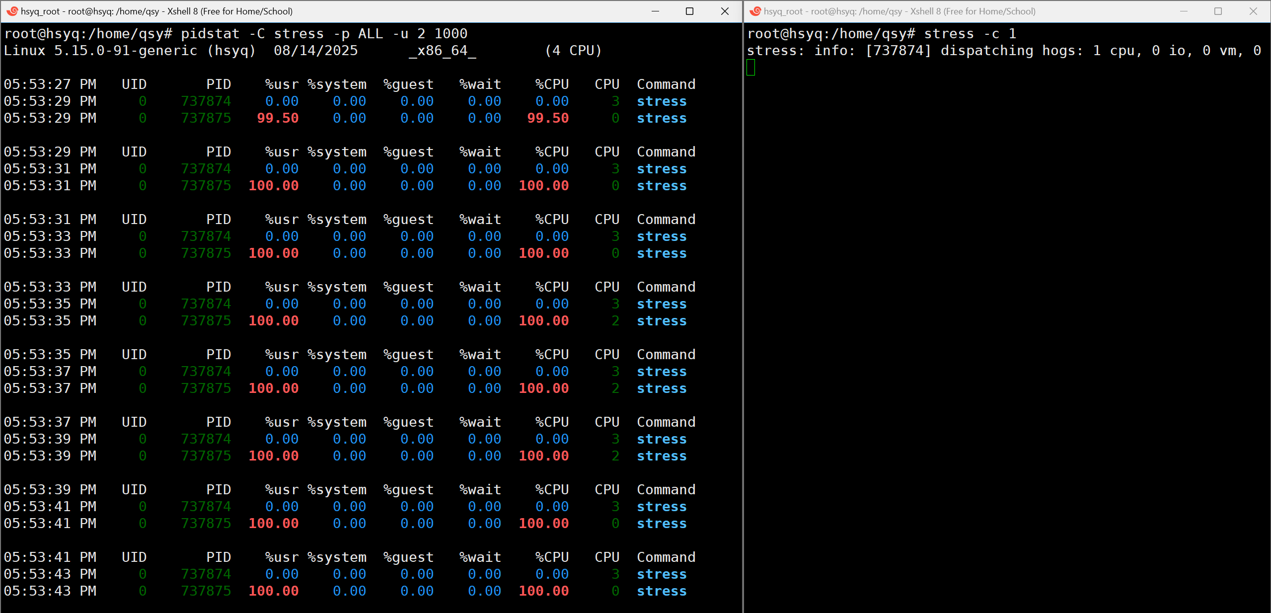Screen dimensions: 1271x613
Task: Click the left window title bar text
Action: click(x=156, y=11)
